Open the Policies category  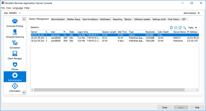click(15, 66)
